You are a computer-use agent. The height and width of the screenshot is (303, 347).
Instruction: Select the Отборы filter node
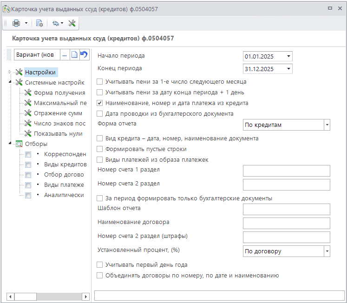(x=36, y=144)
